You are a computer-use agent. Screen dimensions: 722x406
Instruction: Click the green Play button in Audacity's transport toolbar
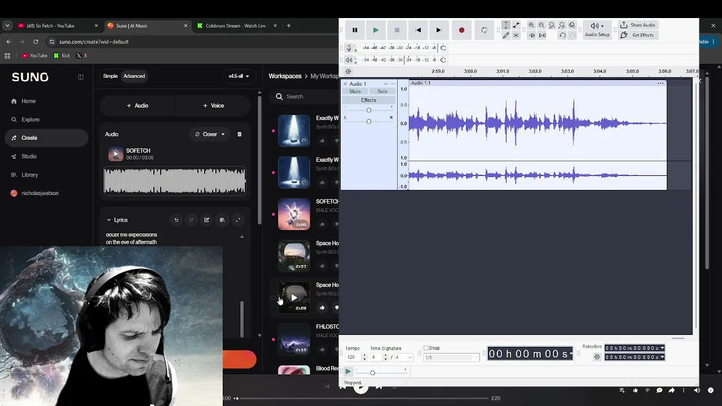[376, 30]
